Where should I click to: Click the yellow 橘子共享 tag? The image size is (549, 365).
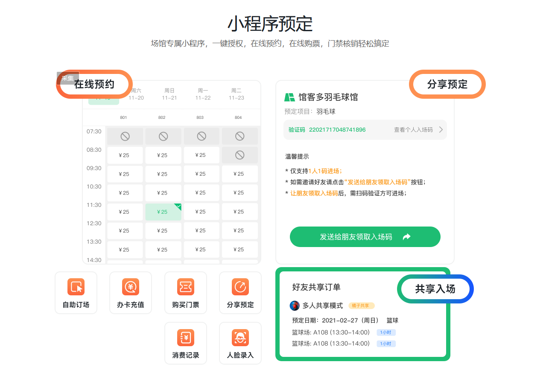coord(362,306)
